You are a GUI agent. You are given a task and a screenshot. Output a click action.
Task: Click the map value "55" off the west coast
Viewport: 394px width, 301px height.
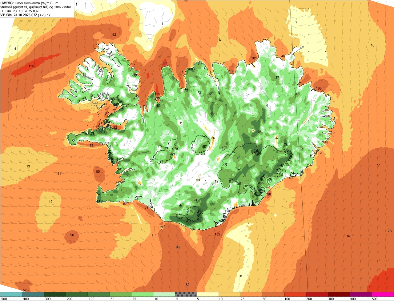pyautogui.click(x=98, y=172)
